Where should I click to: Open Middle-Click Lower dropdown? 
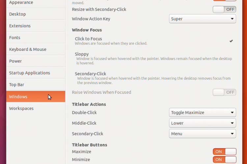point(203,123)
